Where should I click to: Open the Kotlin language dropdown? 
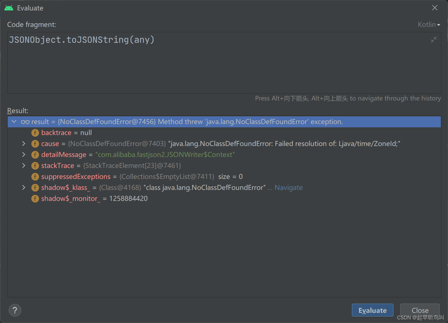[x=429, y=24]
